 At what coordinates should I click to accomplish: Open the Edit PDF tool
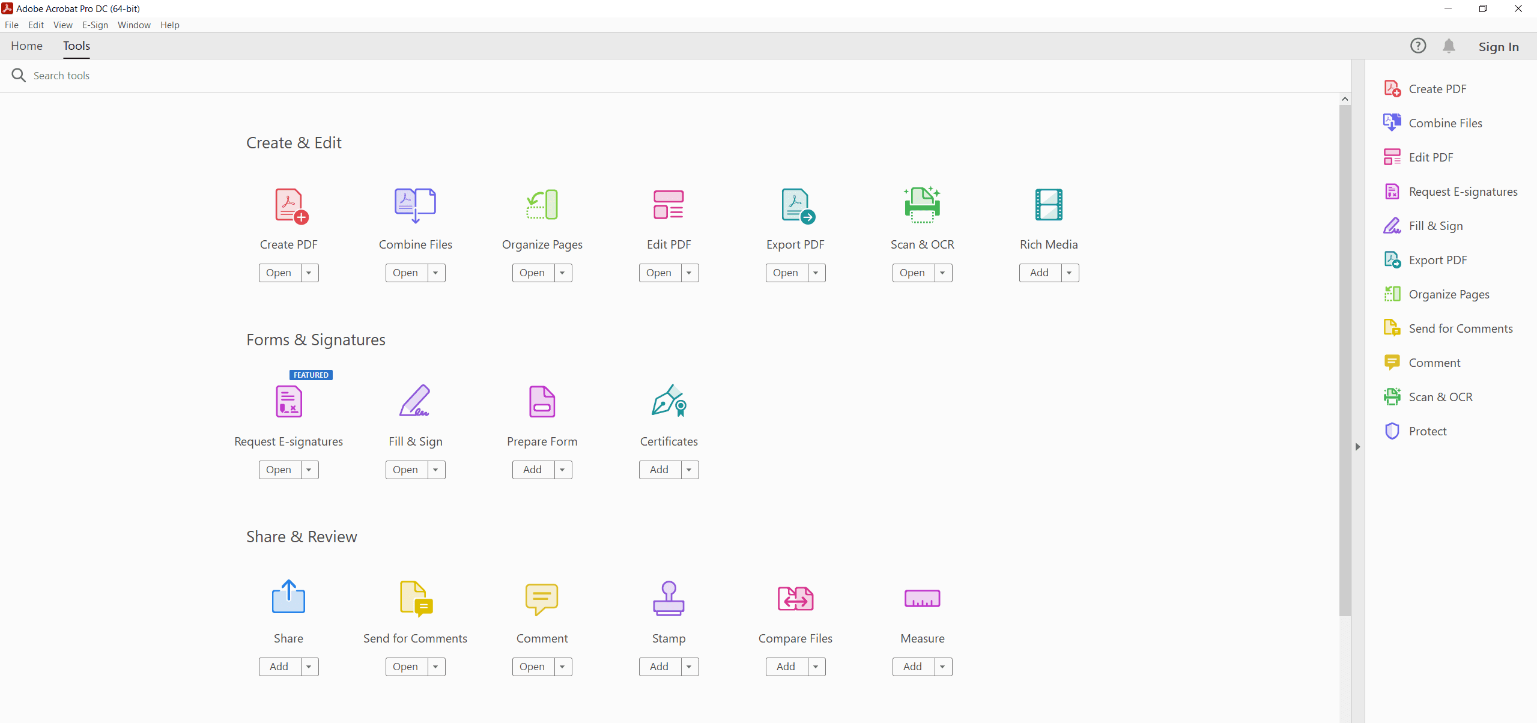pyautogui.click(x=656, y=273)
